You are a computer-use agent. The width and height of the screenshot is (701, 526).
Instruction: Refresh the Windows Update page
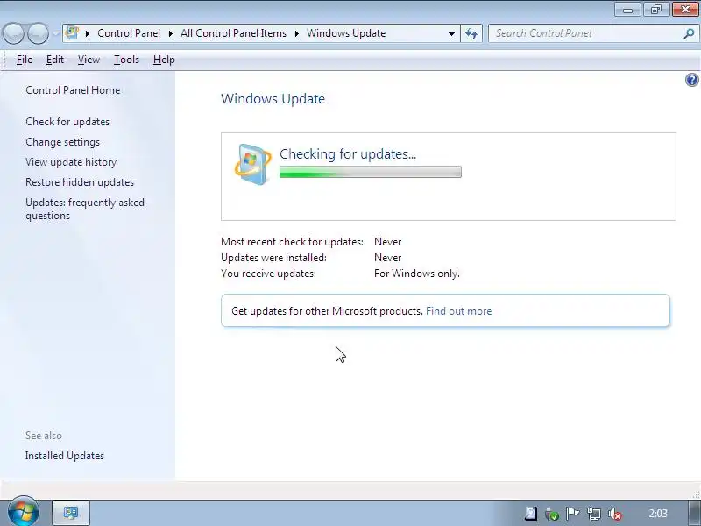click(471, 33)
